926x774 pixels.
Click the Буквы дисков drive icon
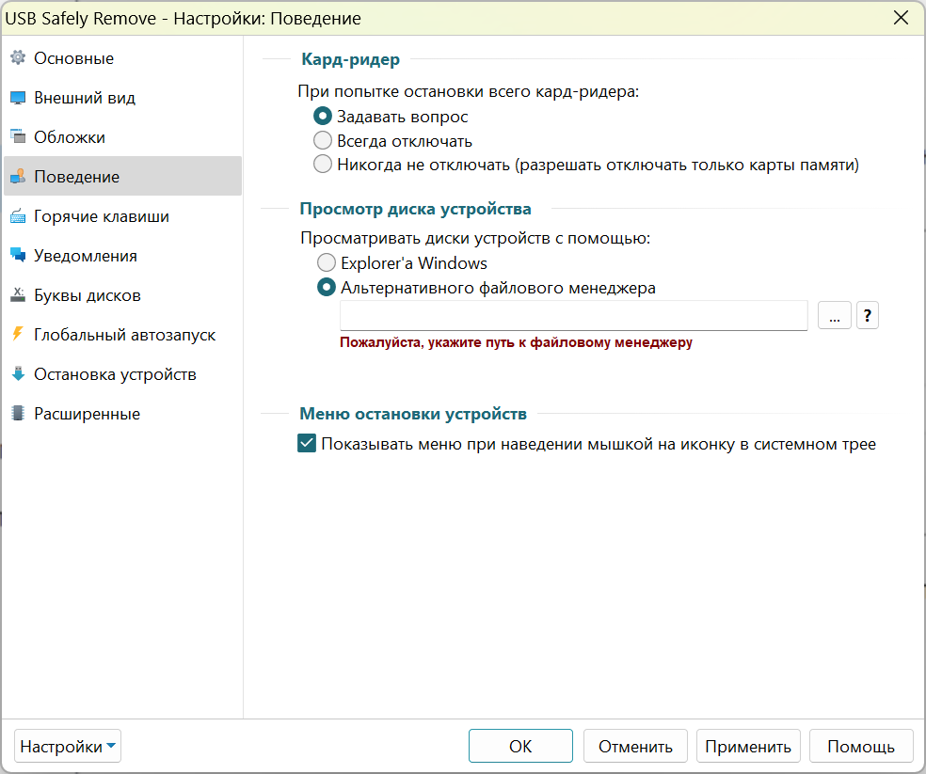pyautogui.click(x=18, y=295)
